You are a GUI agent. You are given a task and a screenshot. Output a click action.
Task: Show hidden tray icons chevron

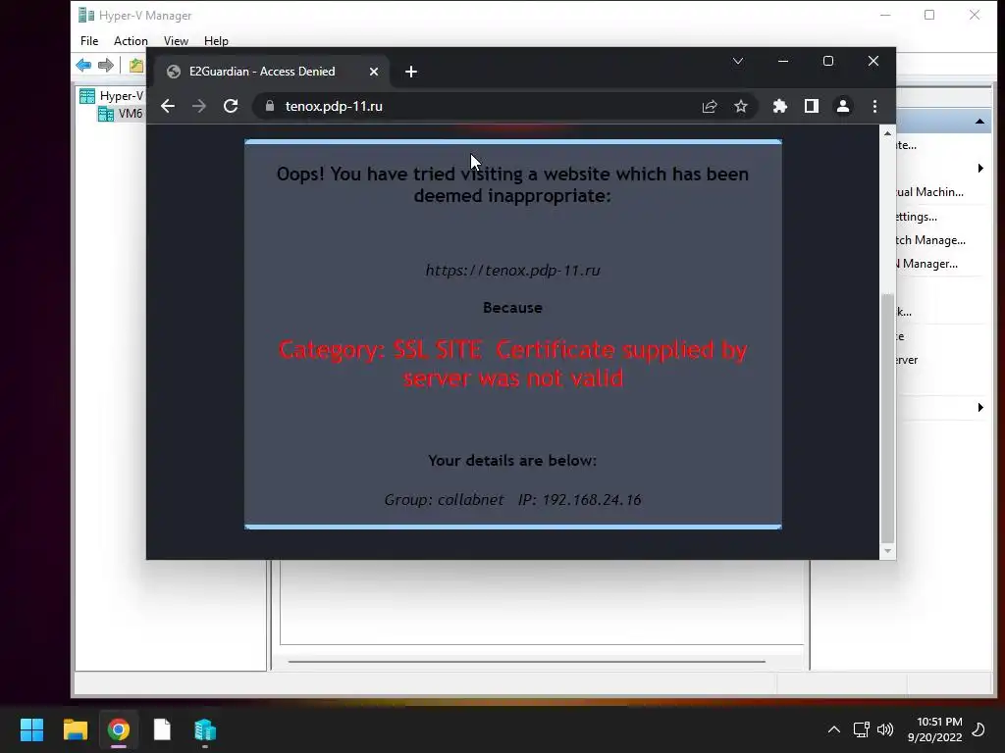[x=834, y=729]
